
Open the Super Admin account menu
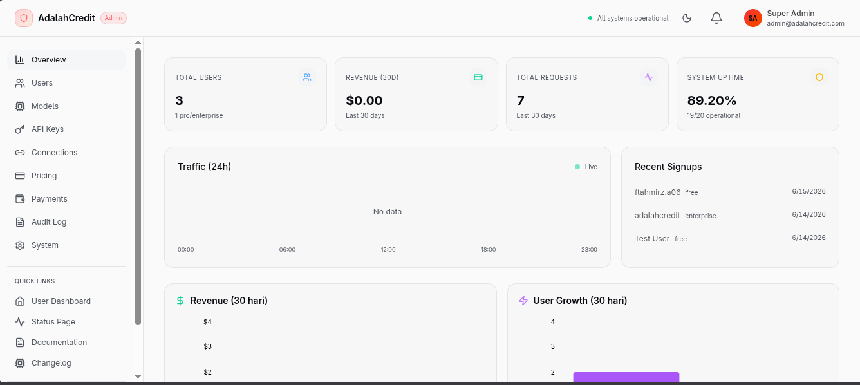(x=794, y=18)
